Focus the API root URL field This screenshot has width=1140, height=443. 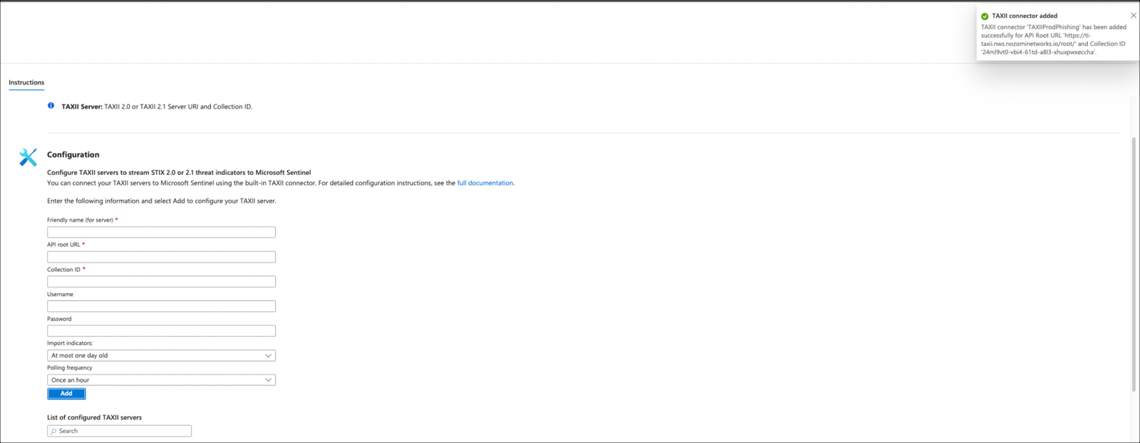click(161, 257)
